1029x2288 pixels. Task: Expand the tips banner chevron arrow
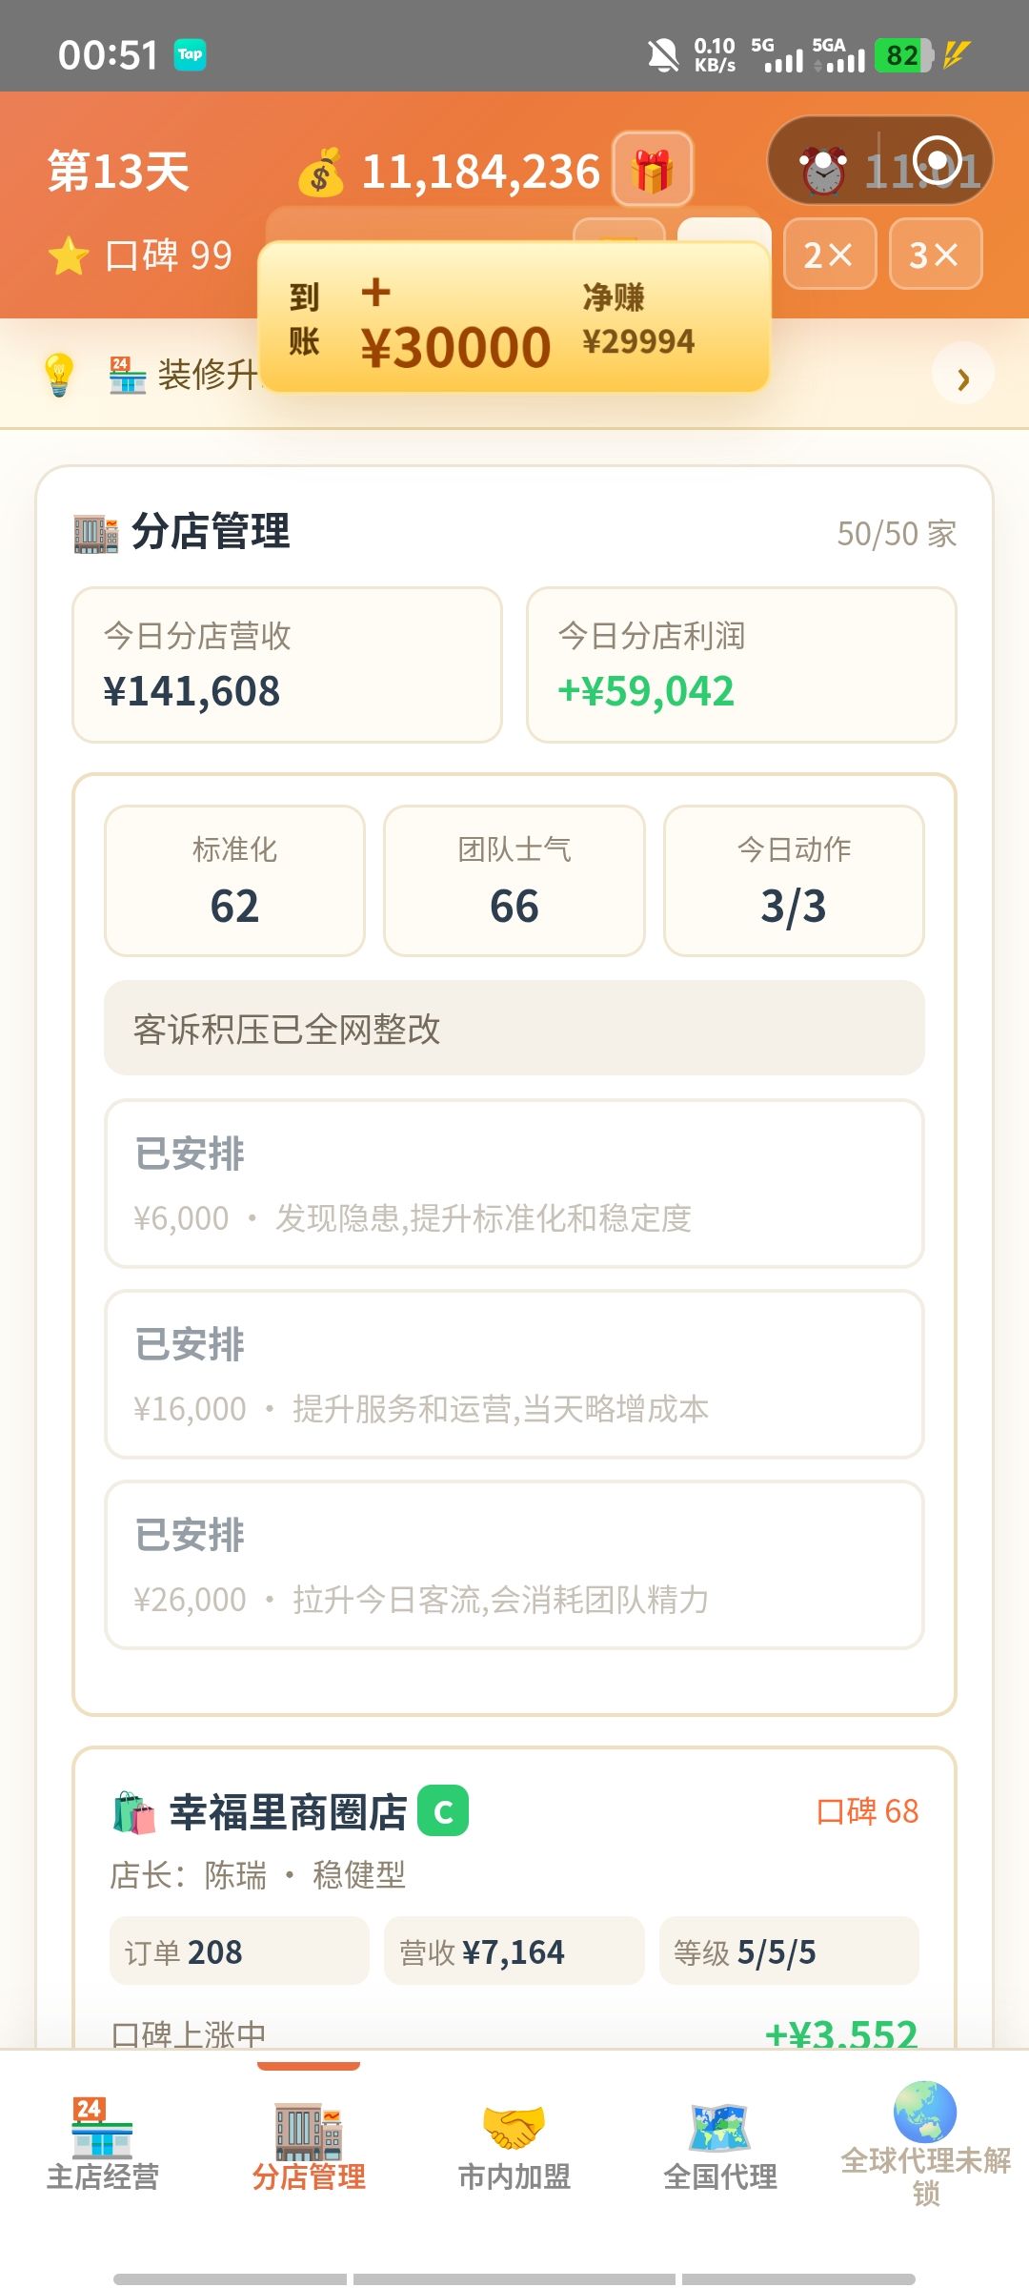(x=962, y=378)
